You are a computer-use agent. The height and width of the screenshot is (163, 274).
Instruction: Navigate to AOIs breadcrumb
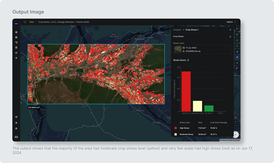click(32, 22)
